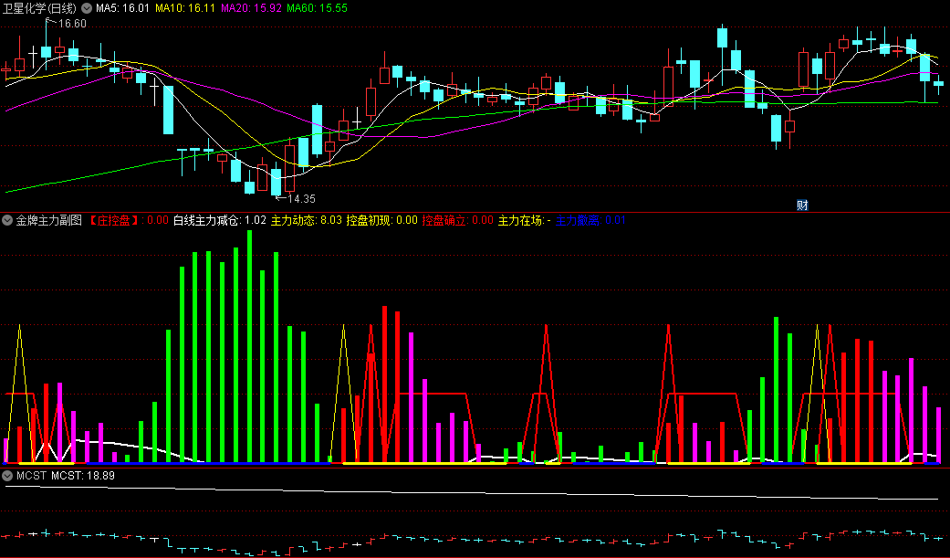Image resolution: width=950 pixels, height=558 pixels.
Task: Click the 【庄控盘】: 0.00 value
Action: click(129, 220)
